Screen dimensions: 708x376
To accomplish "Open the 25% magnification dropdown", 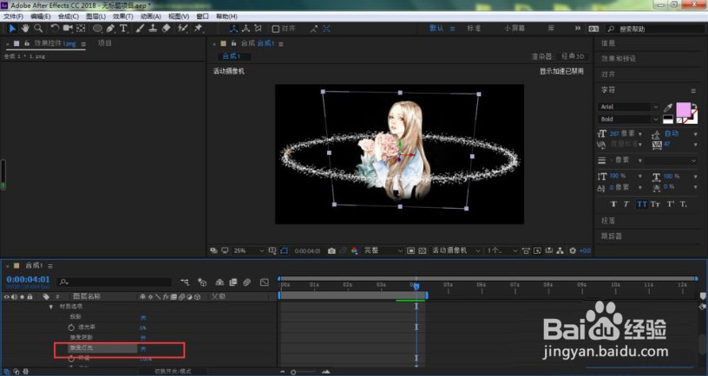I will (x=249, y=250).
